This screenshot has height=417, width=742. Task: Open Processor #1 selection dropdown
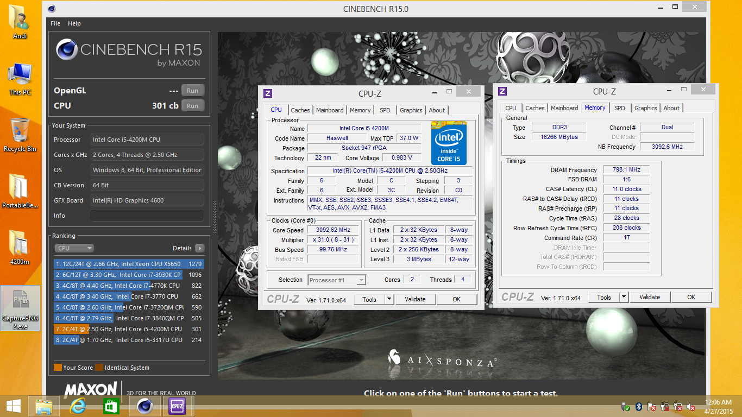(x=337, y=280)
